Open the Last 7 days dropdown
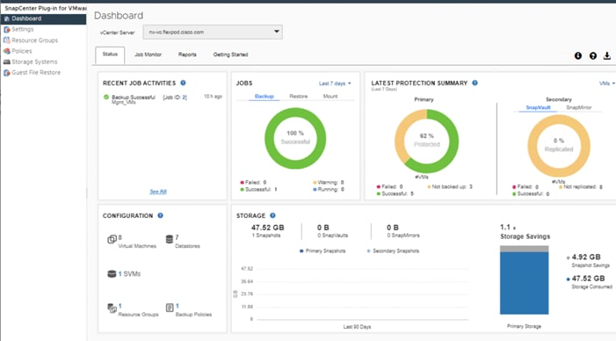The image size is (616, 341). pyautogui.click(x=335, y=83)
